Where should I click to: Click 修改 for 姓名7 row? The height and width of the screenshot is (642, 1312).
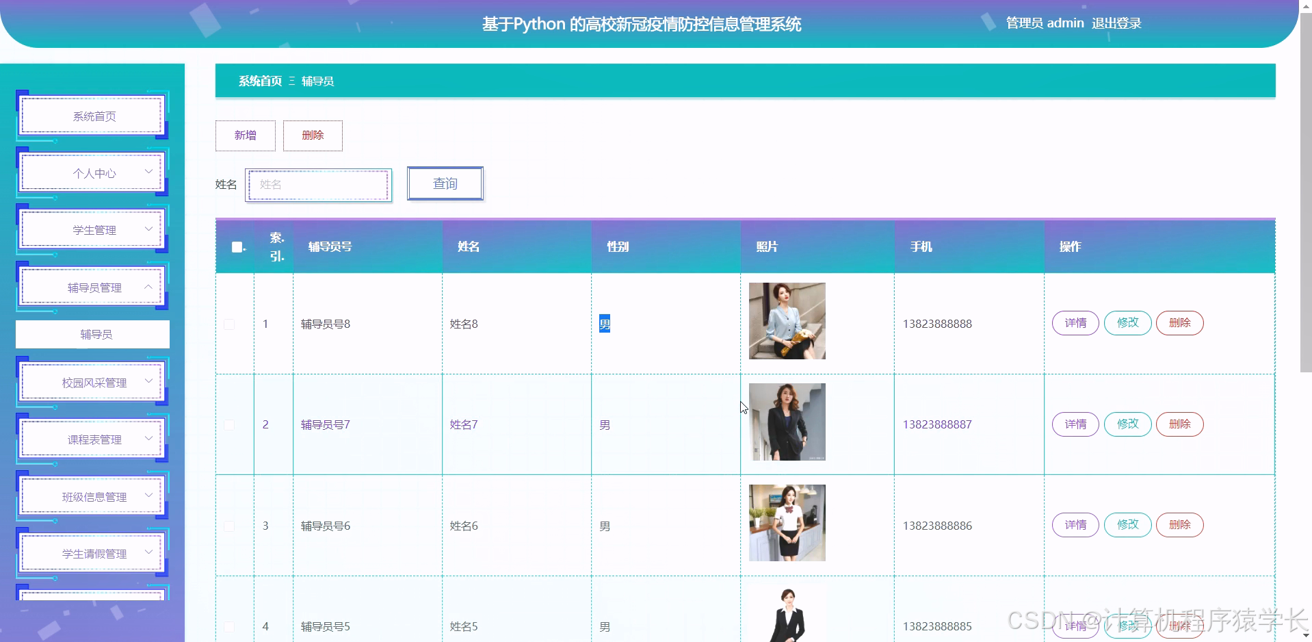pyautogui.click(x=1128, y=424)
